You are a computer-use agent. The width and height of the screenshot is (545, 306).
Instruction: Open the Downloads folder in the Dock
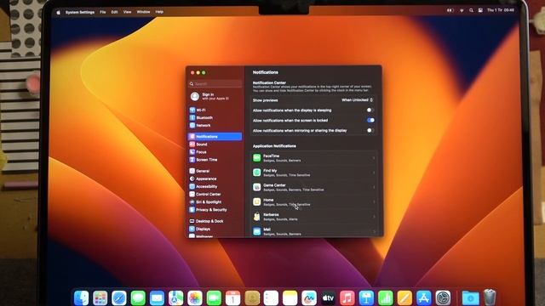(x=470, y=297)
